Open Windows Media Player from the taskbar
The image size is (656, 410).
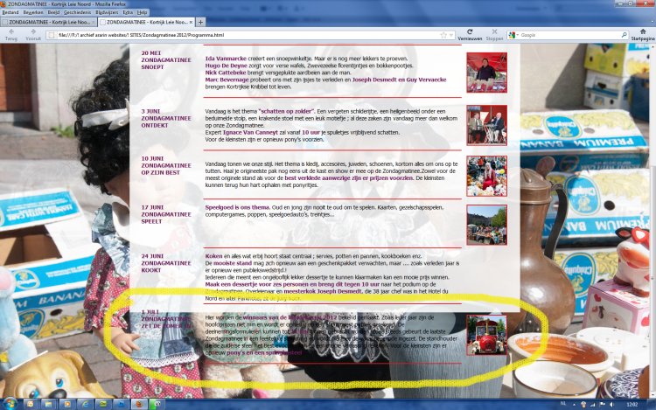click(66, 404)
